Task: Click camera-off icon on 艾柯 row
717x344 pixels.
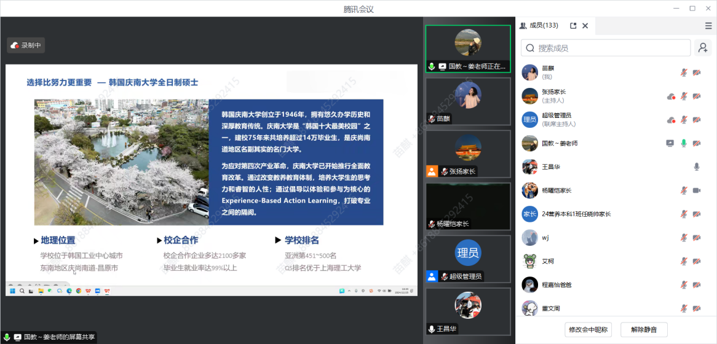Action: [697, 261]
